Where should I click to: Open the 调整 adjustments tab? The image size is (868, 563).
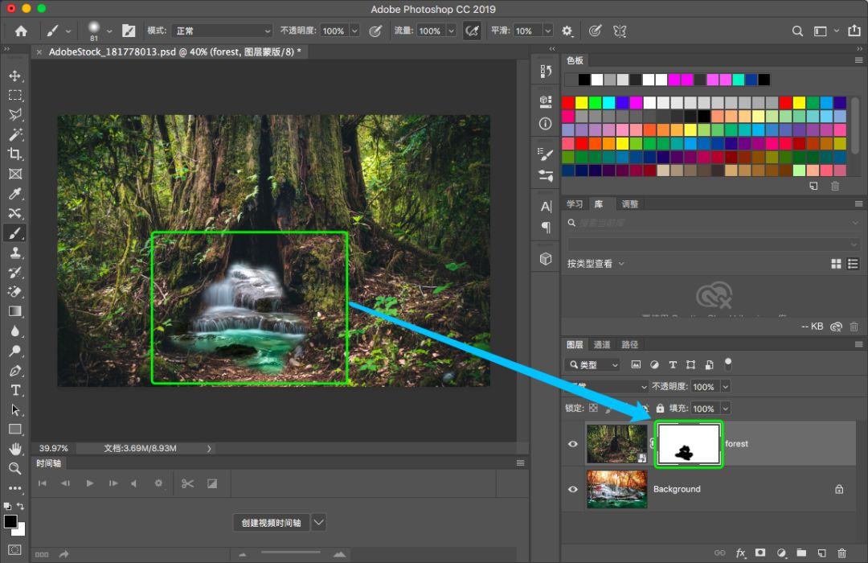630,204
